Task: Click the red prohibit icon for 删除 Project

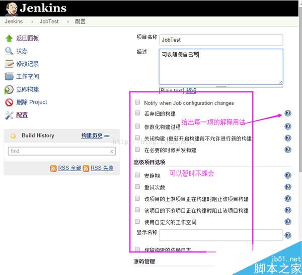Action: 9,102
